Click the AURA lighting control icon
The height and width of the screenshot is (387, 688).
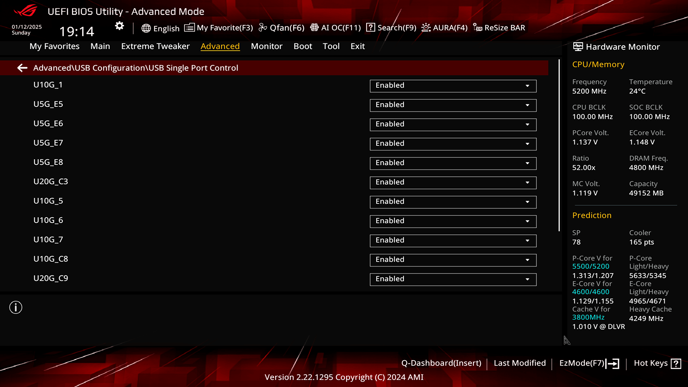pos(426,27)
